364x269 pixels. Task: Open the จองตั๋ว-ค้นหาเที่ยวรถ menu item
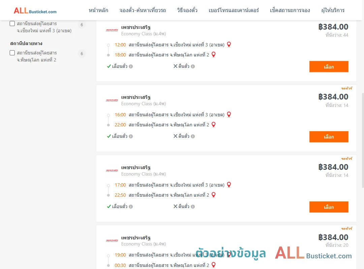click(143, 10)
